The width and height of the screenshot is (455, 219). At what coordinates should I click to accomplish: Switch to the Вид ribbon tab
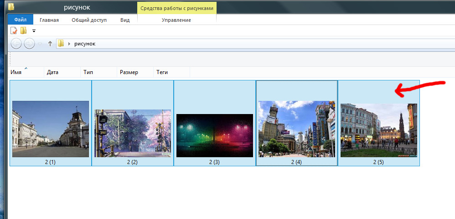125,20
